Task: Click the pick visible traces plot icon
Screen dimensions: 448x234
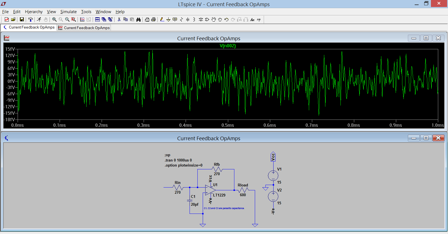Action: pyautogui.click(x=82, y=20)
